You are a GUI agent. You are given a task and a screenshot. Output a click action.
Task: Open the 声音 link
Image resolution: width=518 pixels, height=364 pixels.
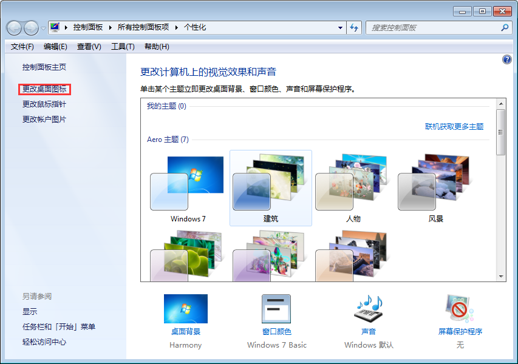[x=369, y=332]
